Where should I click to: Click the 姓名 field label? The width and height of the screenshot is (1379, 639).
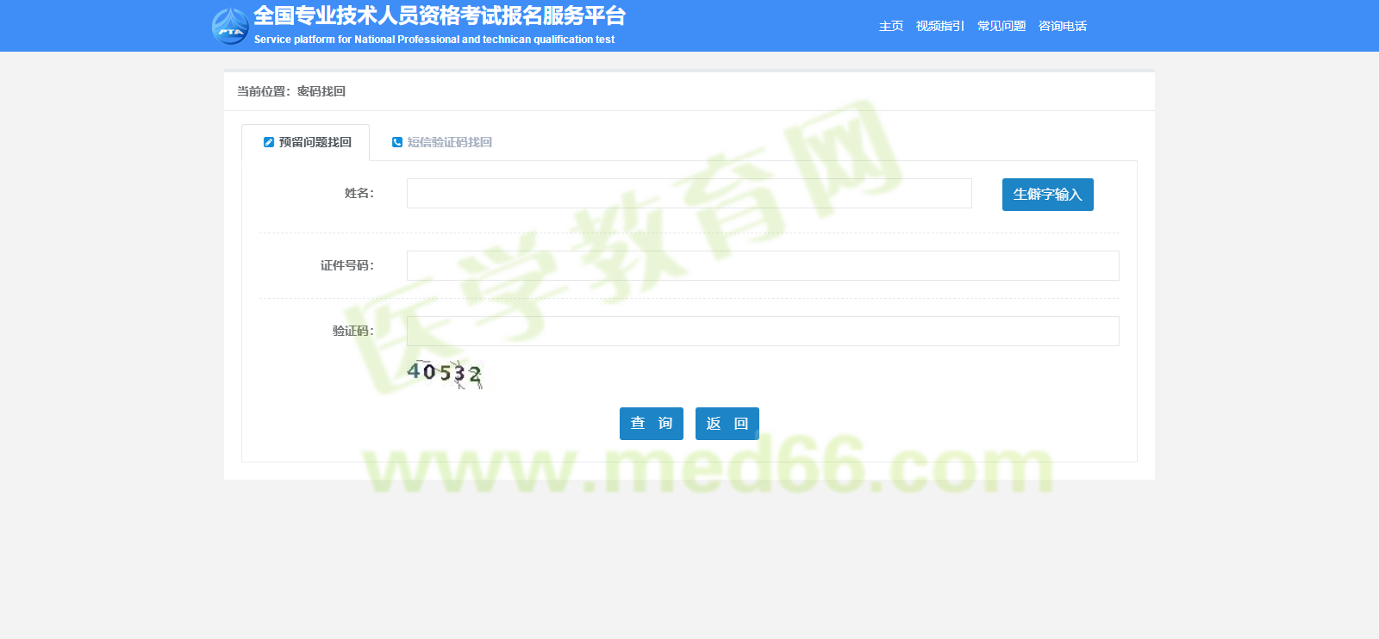[x=359, y=194]
